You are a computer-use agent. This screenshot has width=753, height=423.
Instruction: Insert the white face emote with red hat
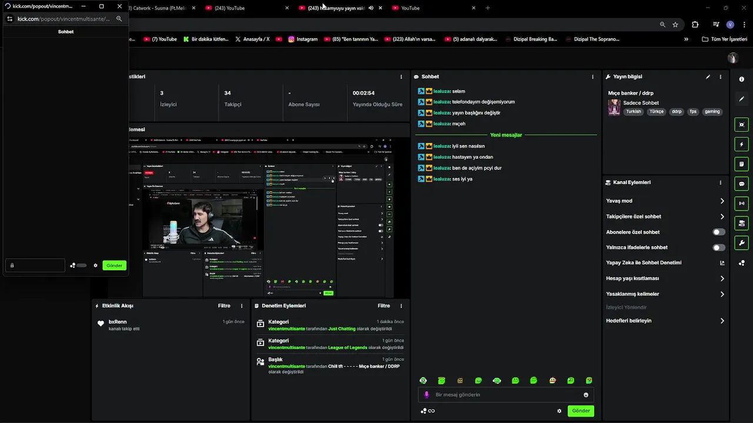point(552,381)
